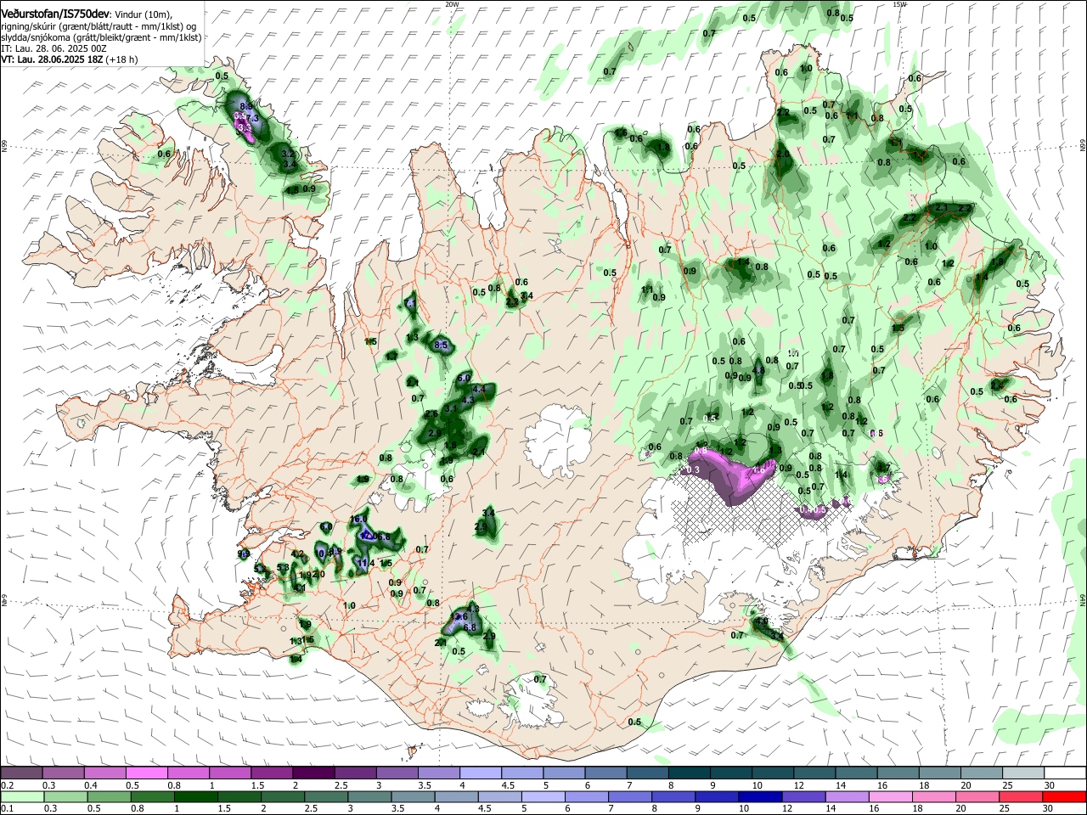Click the '0.4' snow legend label
Screen dimensions: 1087x815
91,785
